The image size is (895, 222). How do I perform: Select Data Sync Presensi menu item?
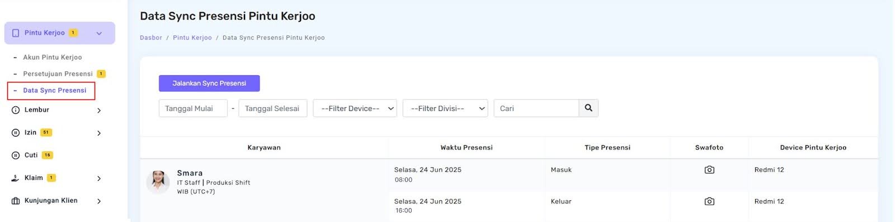pyautogui.click(x=54, y=90)
